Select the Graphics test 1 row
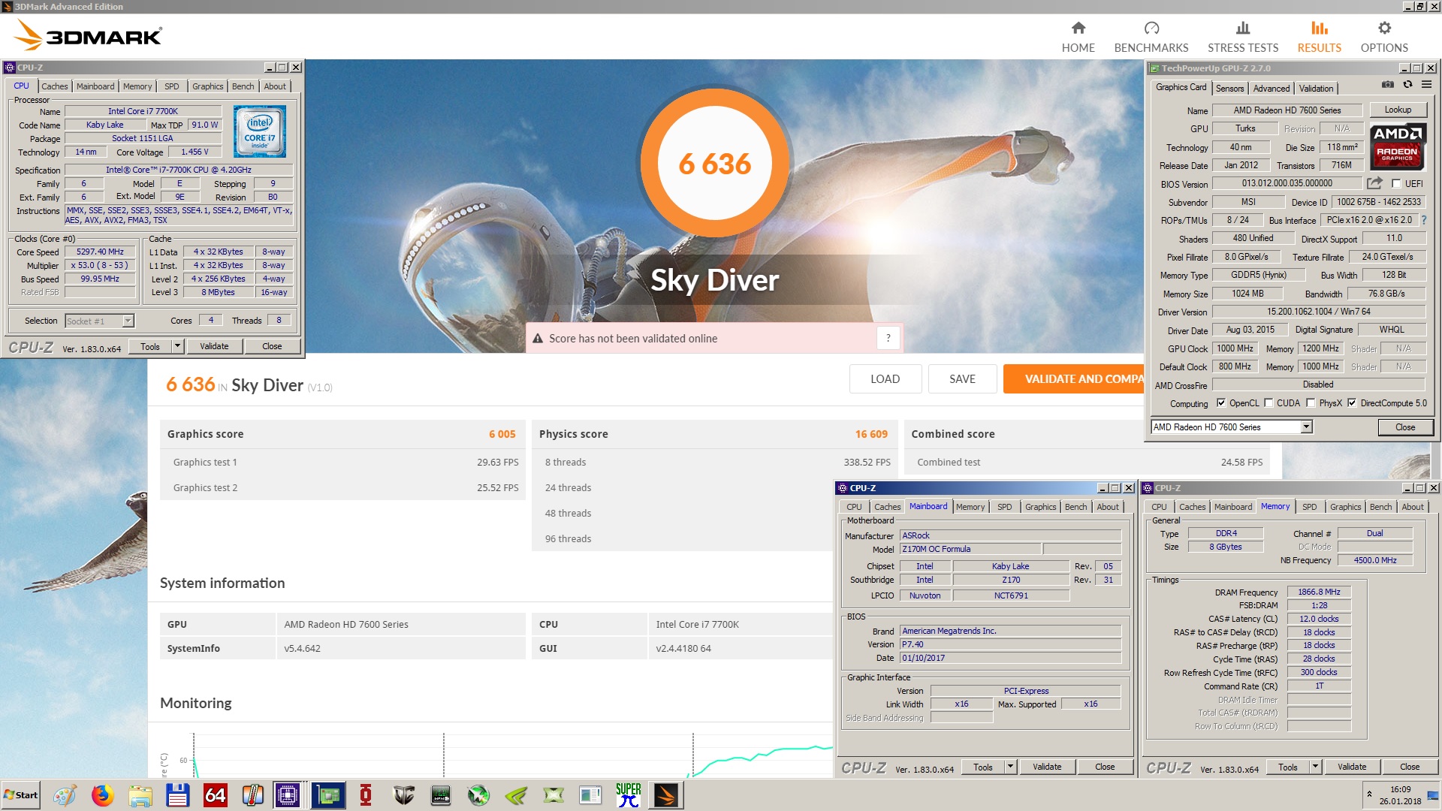 (x=342, y=463)
